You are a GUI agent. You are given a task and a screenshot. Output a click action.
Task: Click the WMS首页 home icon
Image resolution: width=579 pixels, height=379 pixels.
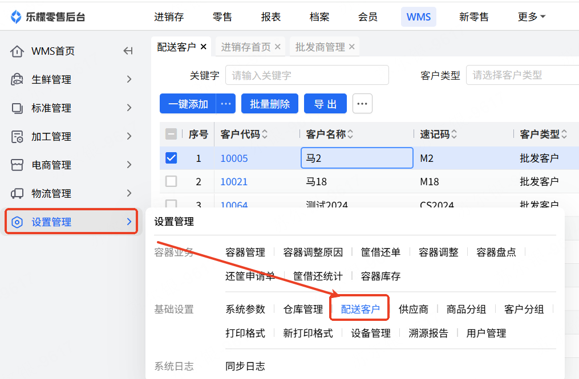[17, 51]
